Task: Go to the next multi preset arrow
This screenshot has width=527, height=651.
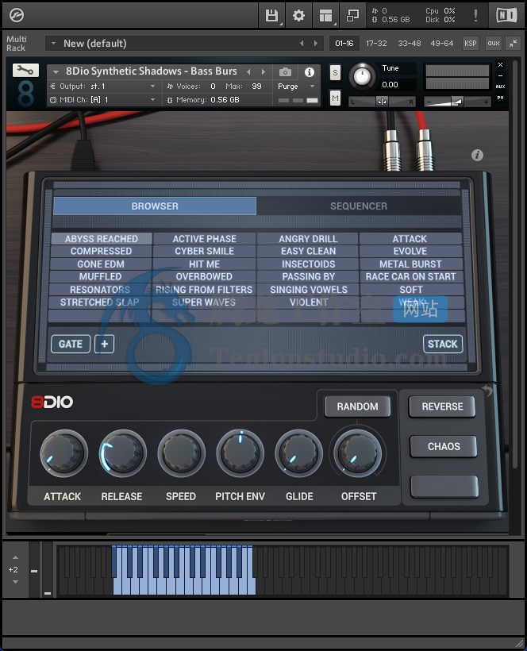Action: [x=316, y=43]
